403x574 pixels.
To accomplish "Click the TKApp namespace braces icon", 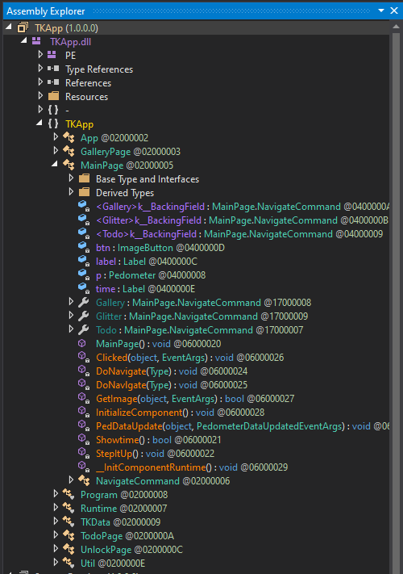I will pos(53,124).
